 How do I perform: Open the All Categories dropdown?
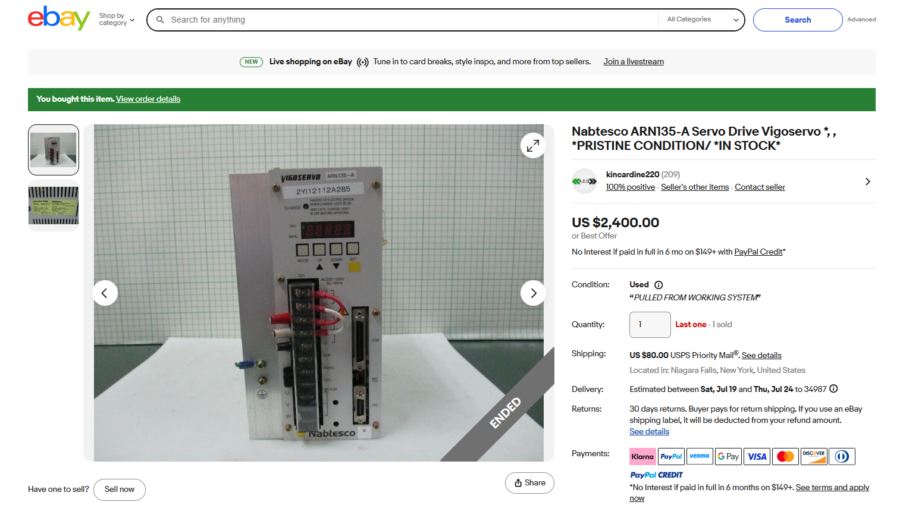pyautogui.click(x=701, y=20)
